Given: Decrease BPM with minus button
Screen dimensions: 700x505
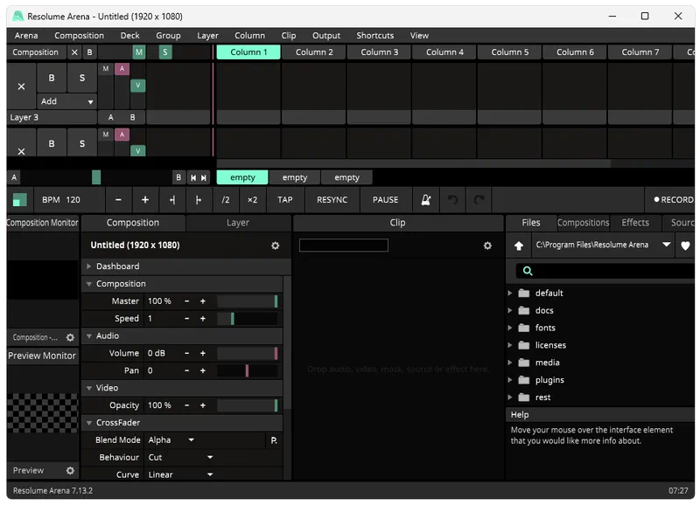Looking at the screenshot, I should [x=118, y=200].
